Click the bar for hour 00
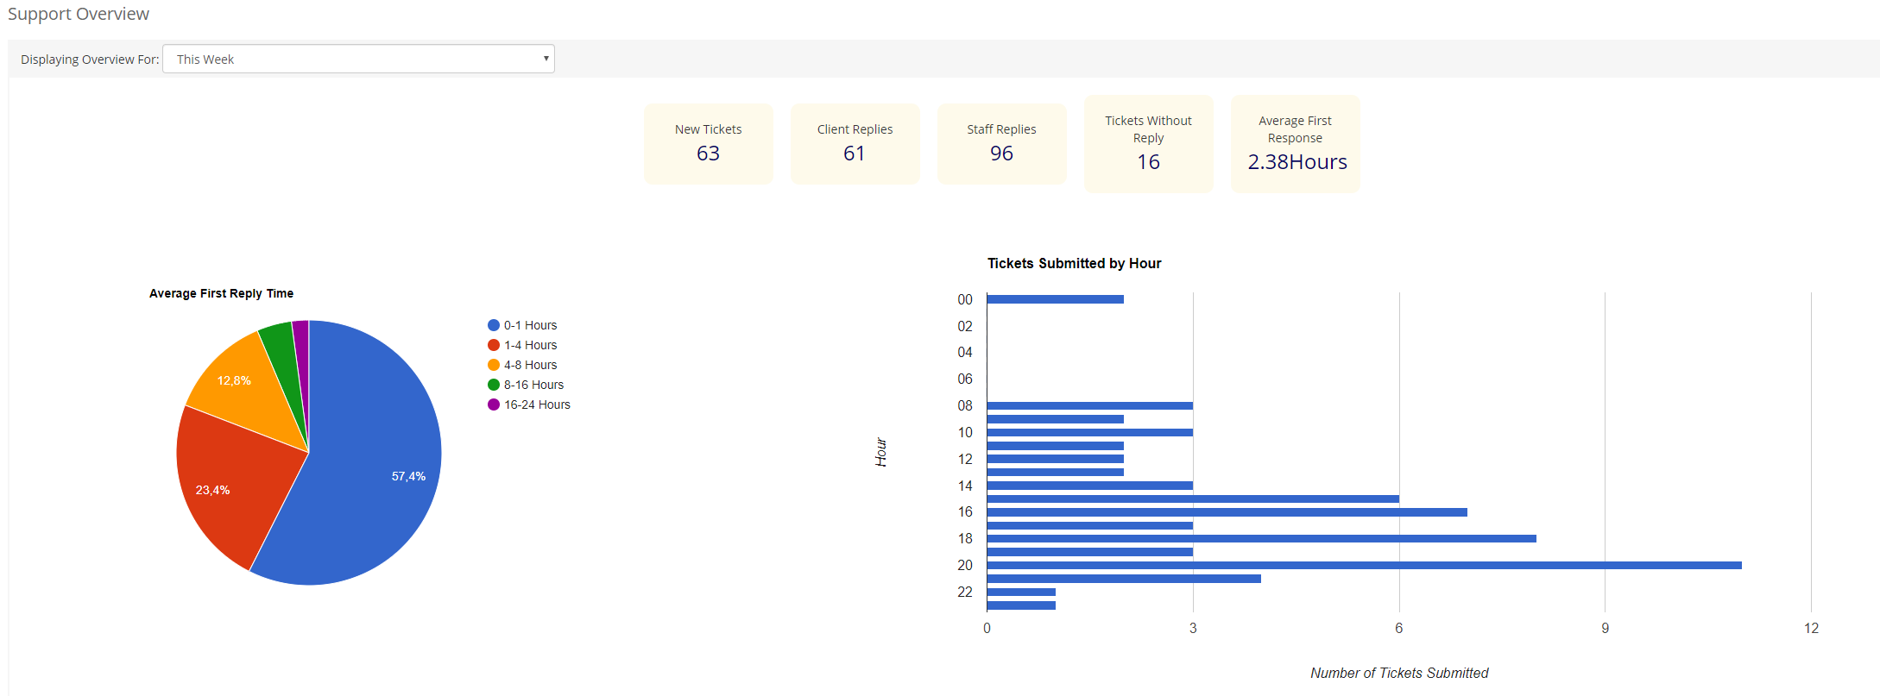The image size is (1880, 696). click(x=1055, y=299)
